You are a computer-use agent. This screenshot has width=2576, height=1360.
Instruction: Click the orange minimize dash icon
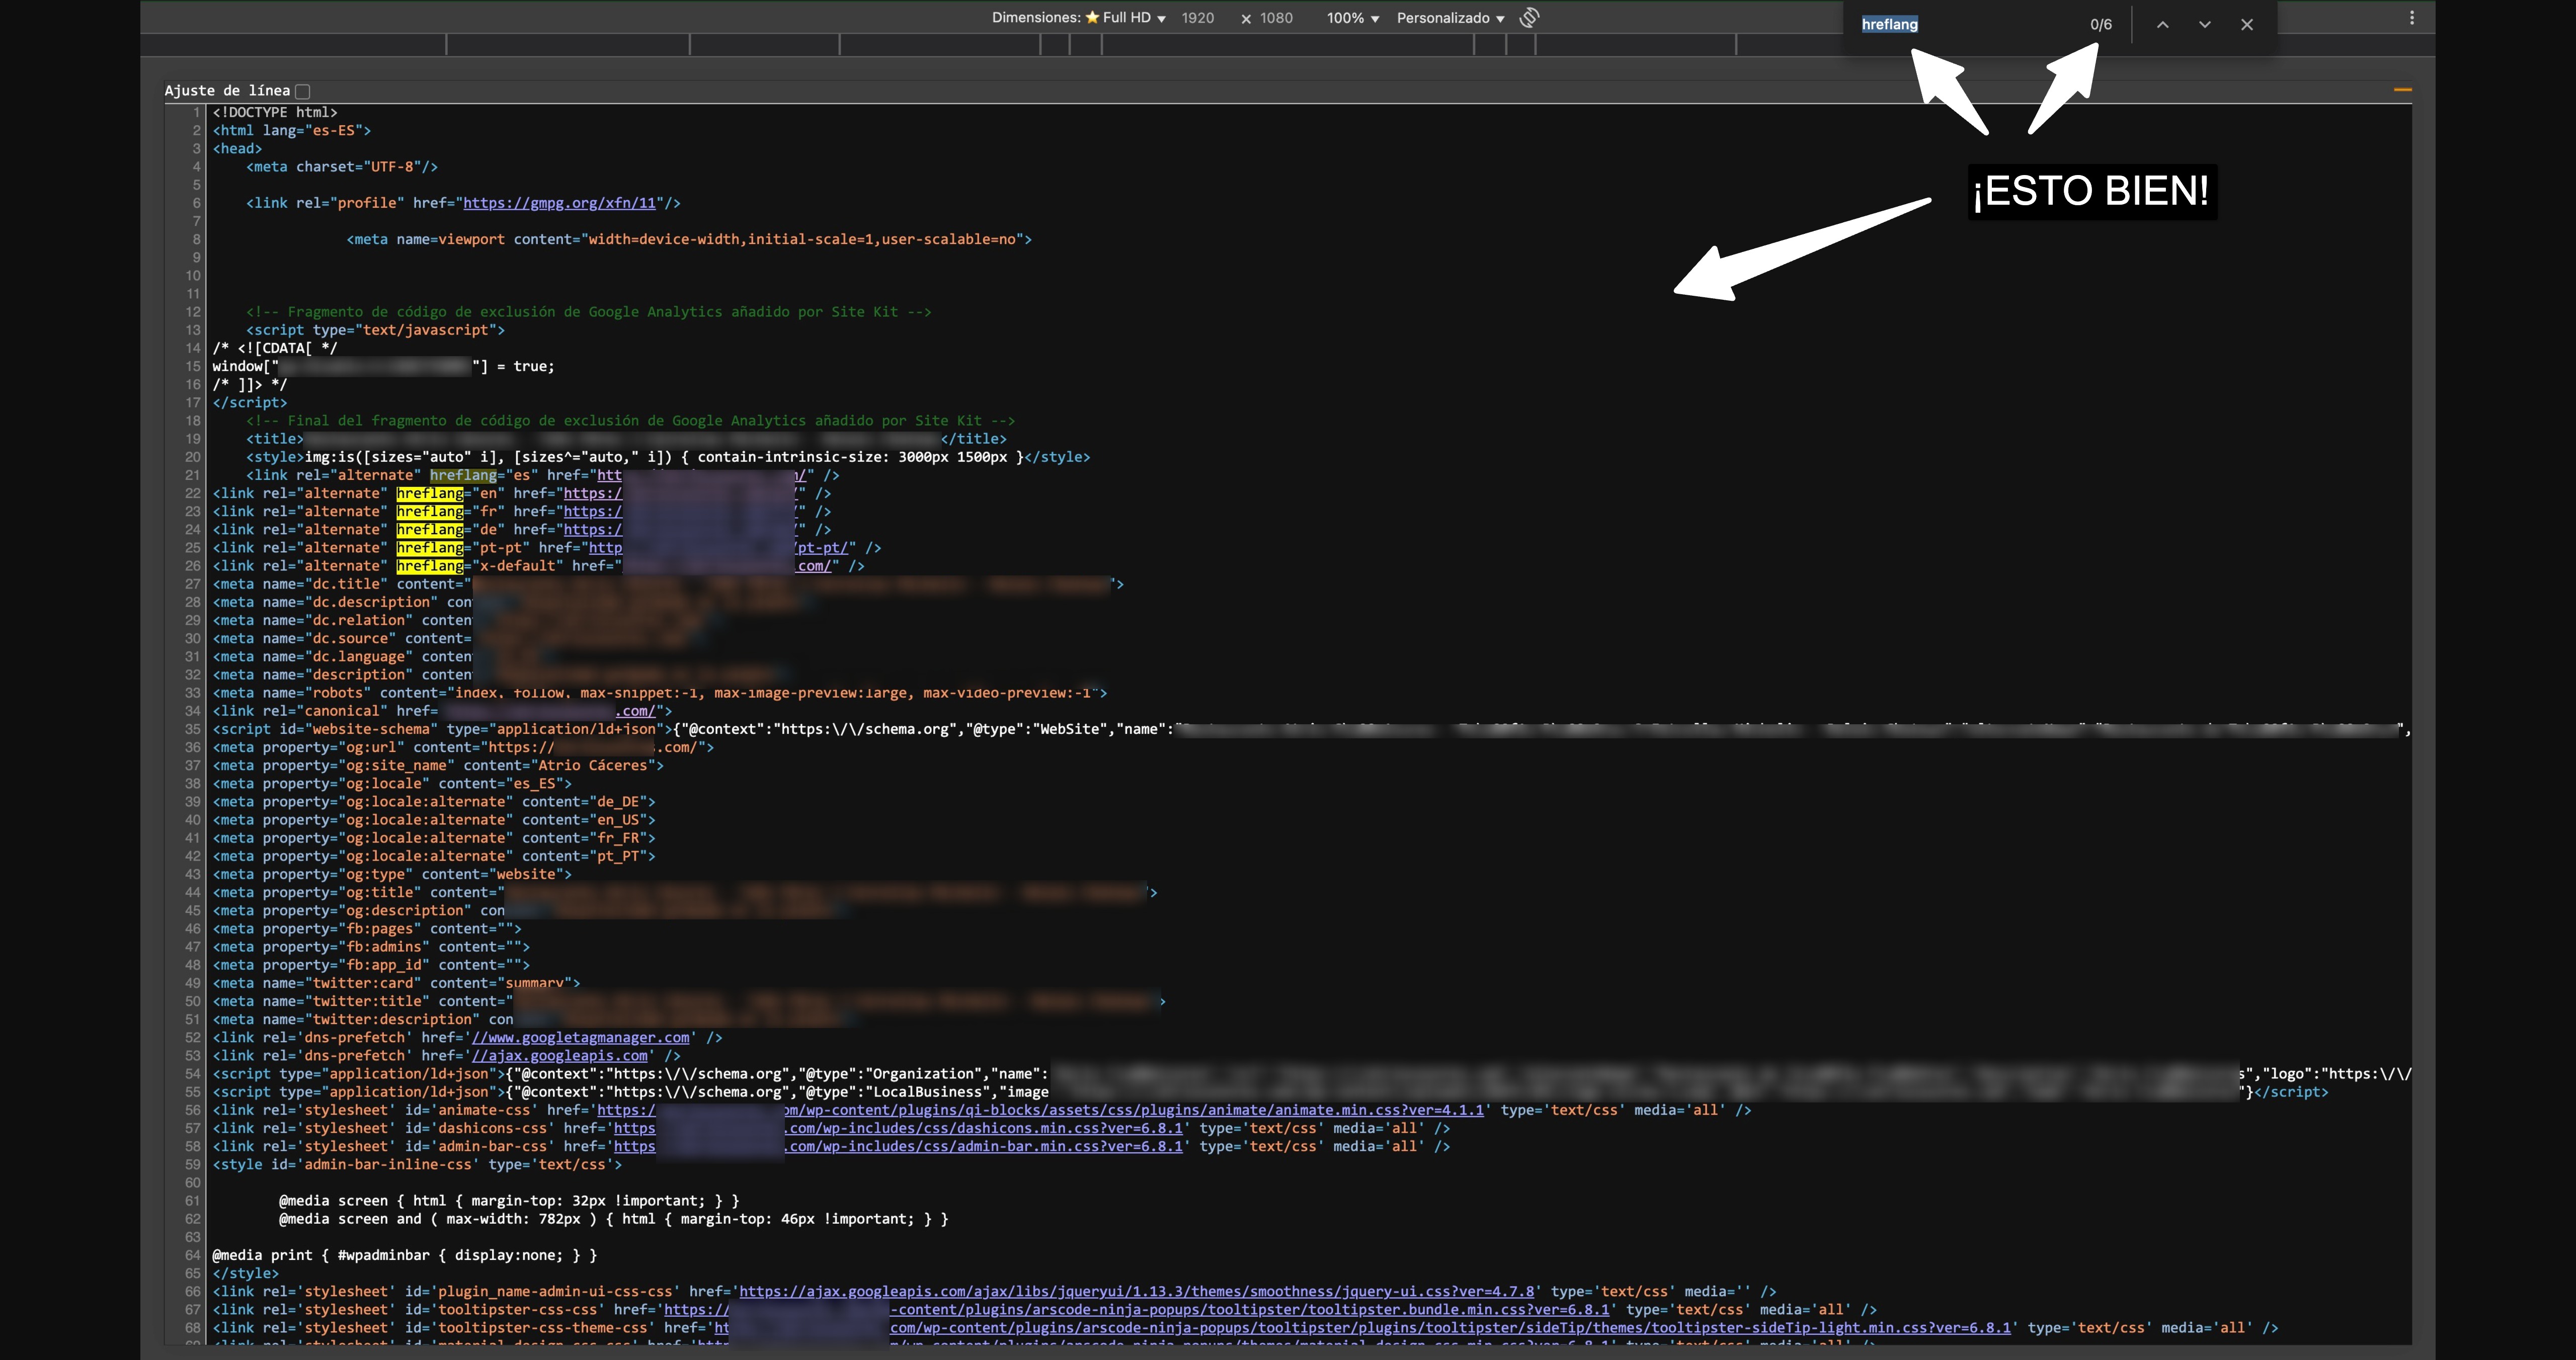coord(2402,90)
